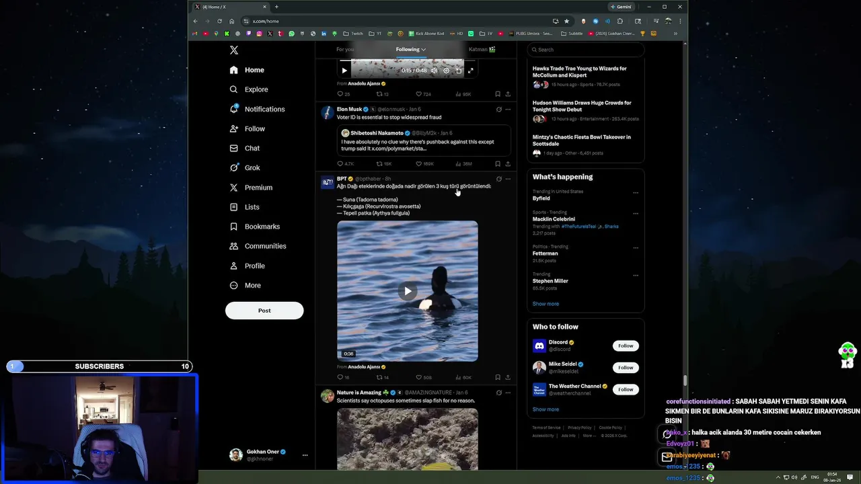861x484 pixels.
Task: Toggle picture-in-picture on the top video
Action: click(459, 71)
